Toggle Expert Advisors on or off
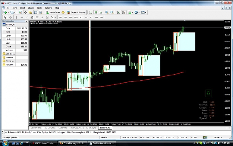This screenshot has height=146, width=233. pos(76,12)
